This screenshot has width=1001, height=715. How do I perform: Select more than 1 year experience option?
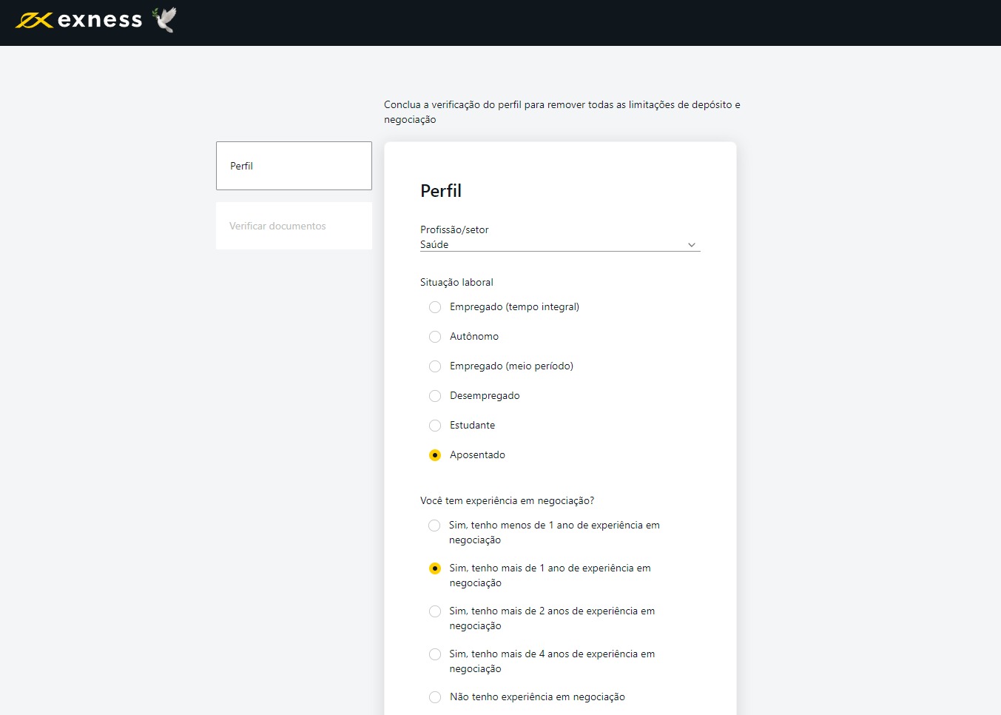(x=435, y=568)
